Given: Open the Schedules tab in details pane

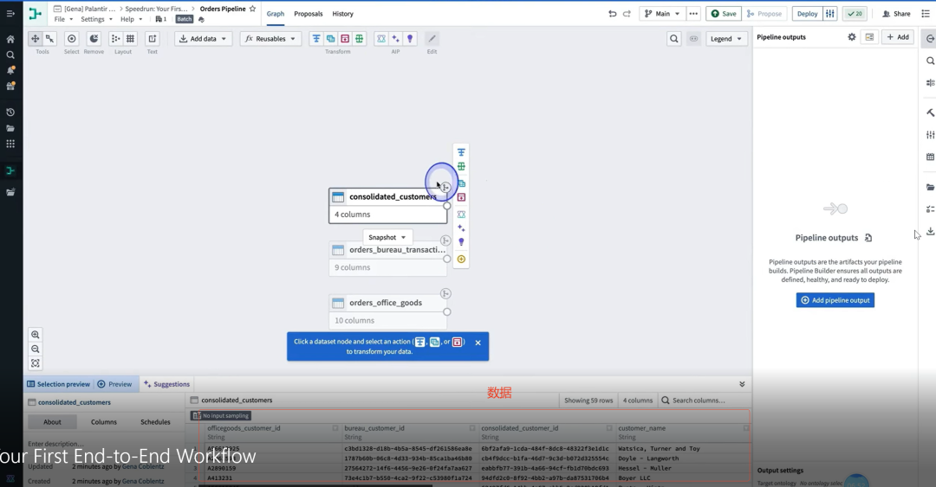Looking at the screenshot, I should (x=155, y=422).
